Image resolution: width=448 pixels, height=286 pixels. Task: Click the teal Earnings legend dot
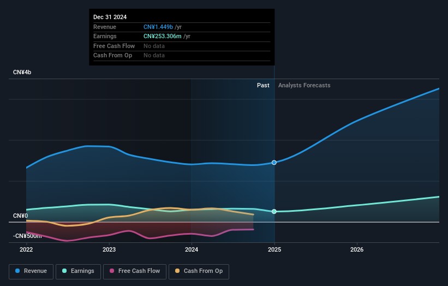click(64, 271)
